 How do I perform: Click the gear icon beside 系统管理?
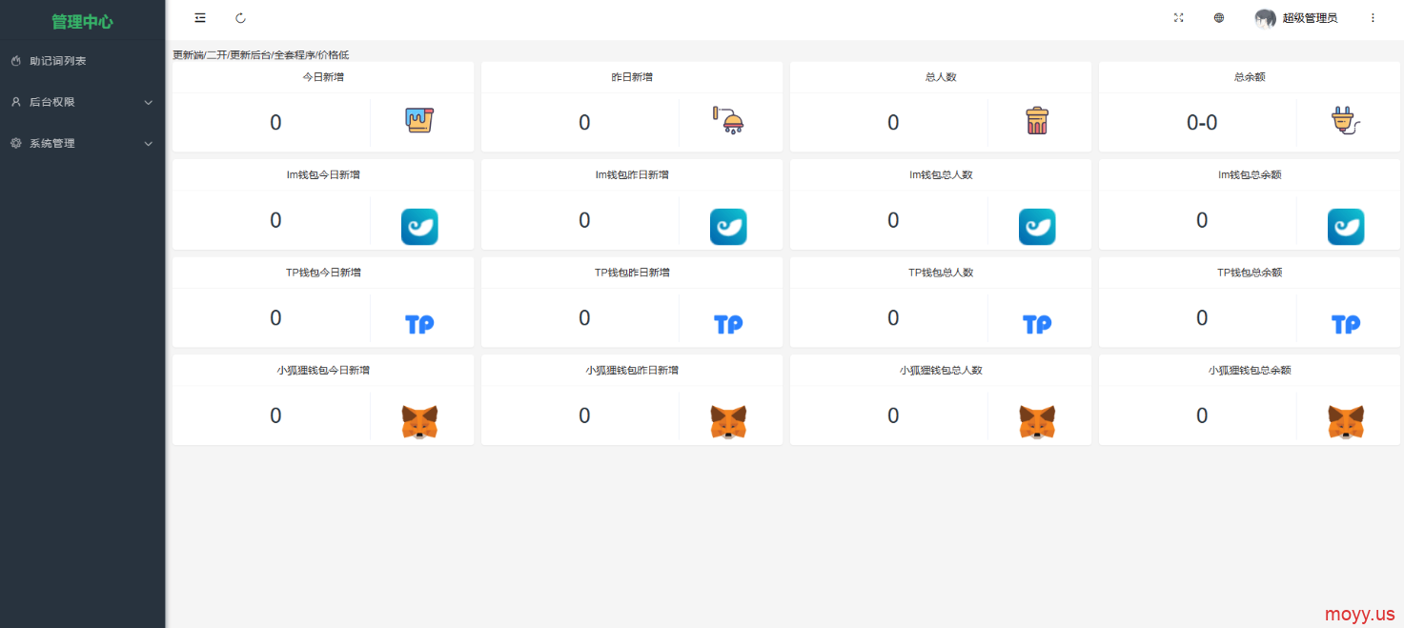click(x=16, y=143)
